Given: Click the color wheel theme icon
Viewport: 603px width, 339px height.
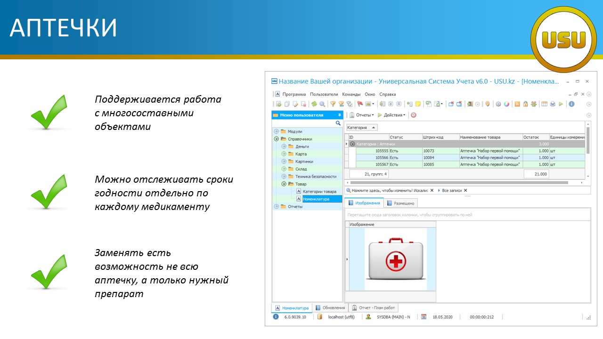Looking at the screenshot, I should click(x=506, y=104).
